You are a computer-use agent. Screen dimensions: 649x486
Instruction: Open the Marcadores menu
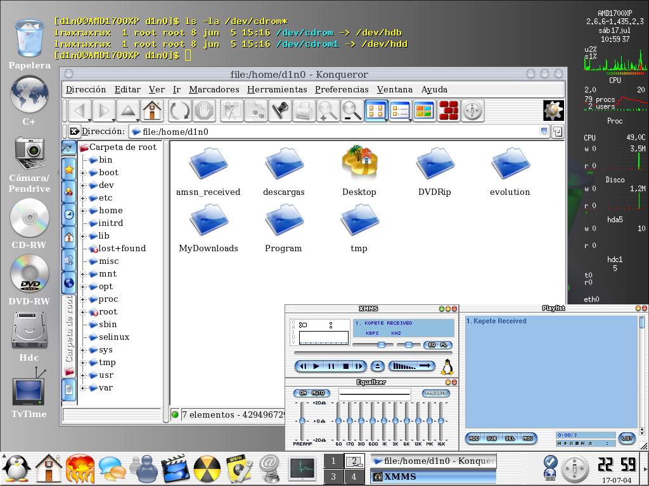[214, 90]
